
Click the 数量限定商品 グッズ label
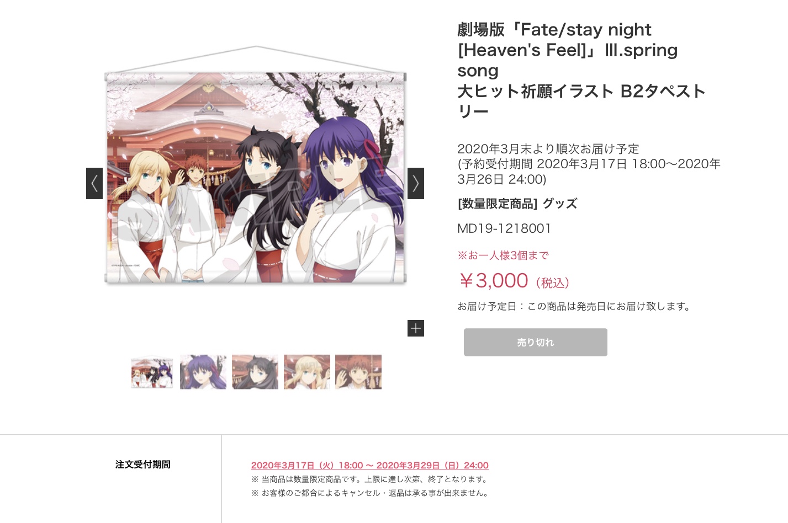coord(517,204)
